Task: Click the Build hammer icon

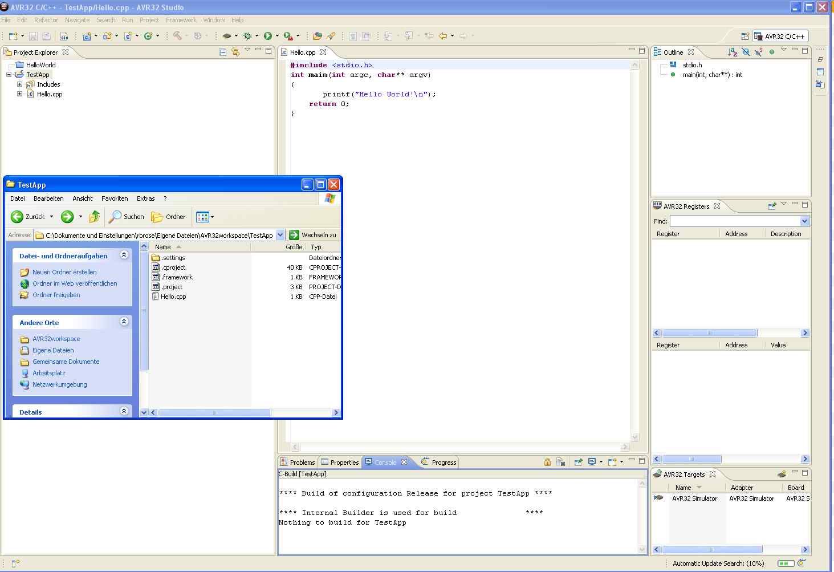Action: coord(178,36)
